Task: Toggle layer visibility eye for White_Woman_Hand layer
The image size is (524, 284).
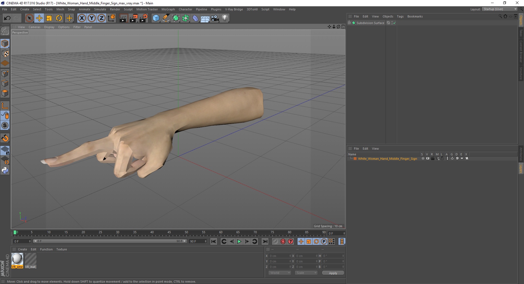Action: tap(427, 158)
